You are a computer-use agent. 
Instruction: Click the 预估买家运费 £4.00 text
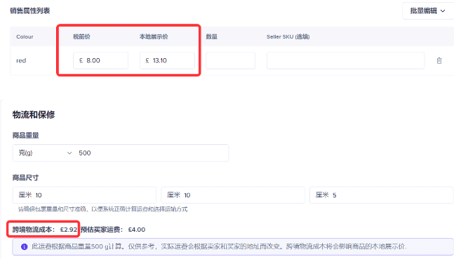[x=113, y=230]
